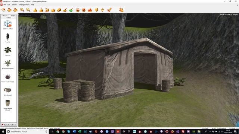Activate the orange cube marker mode icon
The image size is (239, 134).
[x=84, y=10]
